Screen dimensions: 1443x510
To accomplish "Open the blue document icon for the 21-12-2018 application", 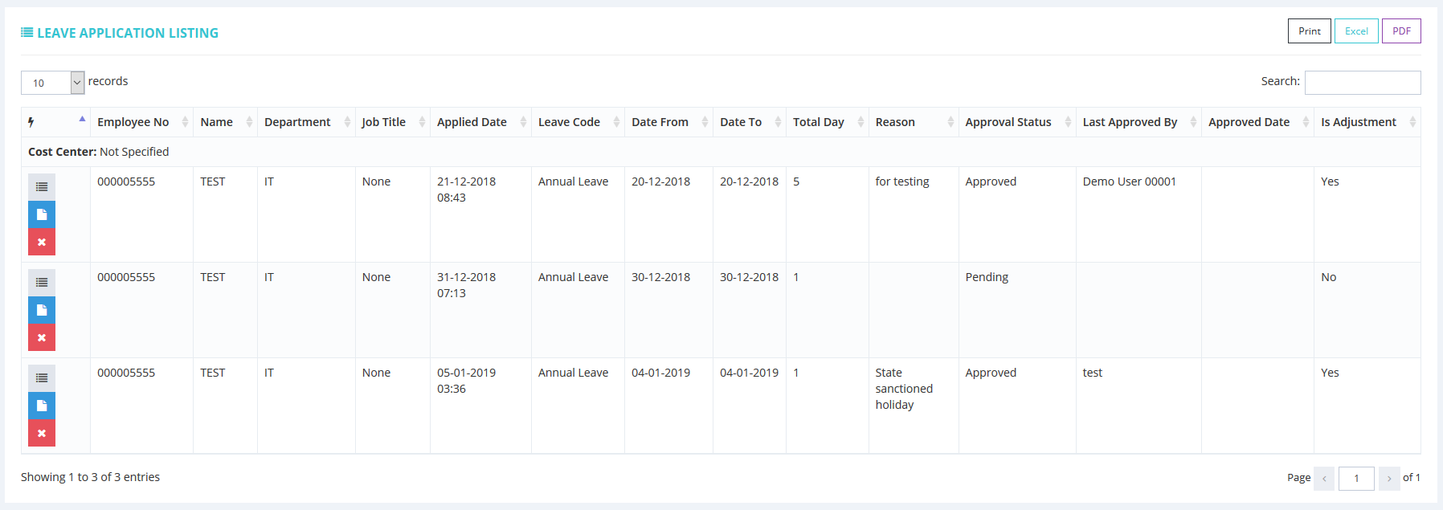I will pos(42,214).
